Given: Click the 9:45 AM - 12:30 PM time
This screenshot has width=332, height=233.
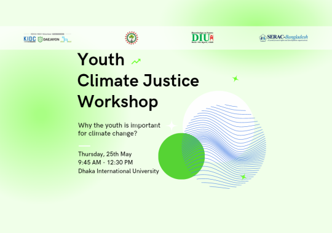Looking at the screenshot, I should [106, 162].
